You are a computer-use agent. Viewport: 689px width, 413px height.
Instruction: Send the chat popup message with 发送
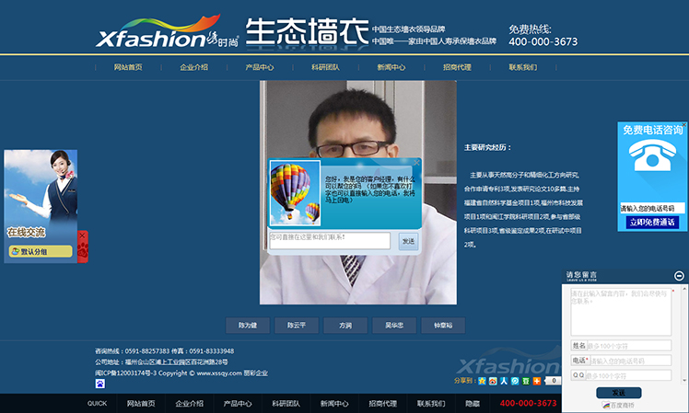pyautogui.click(x=408, y=241)
